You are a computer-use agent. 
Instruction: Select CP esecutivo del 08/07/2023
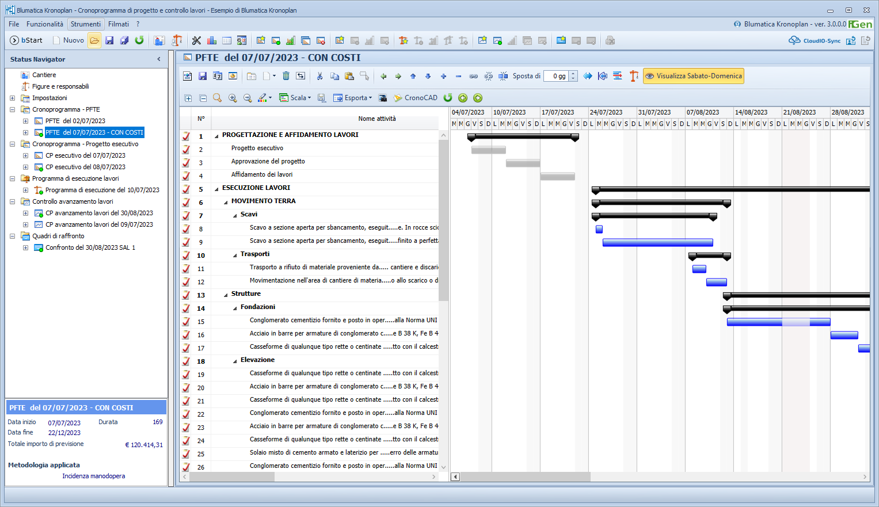click(85, 167)
